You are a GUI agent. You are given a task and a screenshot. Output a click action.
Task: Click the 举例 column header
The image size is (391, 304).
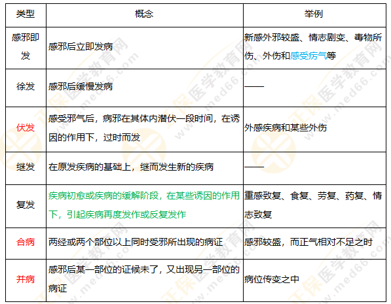(314, 14)
